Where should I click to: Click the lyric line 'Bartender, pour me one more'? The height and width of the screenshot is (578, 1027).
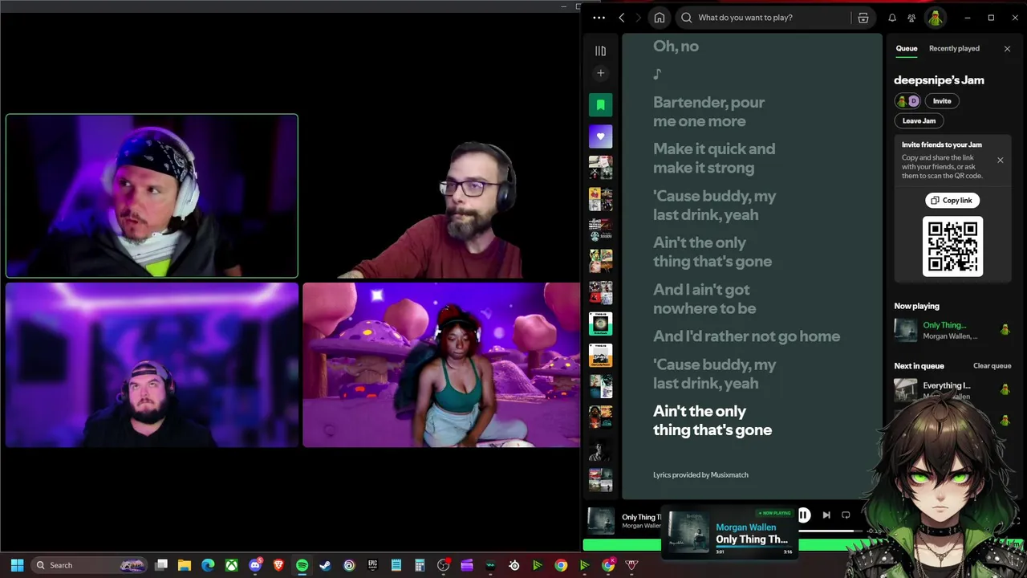[708, 112]
